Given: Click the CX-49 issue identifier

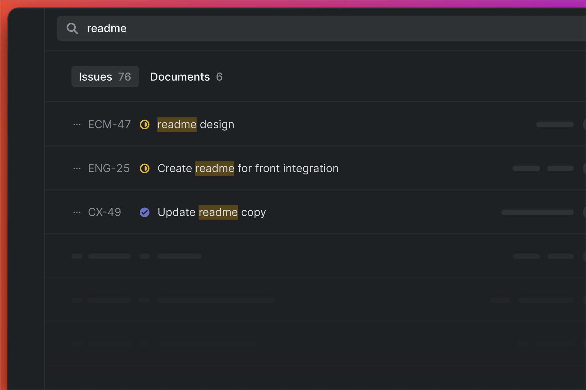Looking at the screenshot, I should (104, 212).
